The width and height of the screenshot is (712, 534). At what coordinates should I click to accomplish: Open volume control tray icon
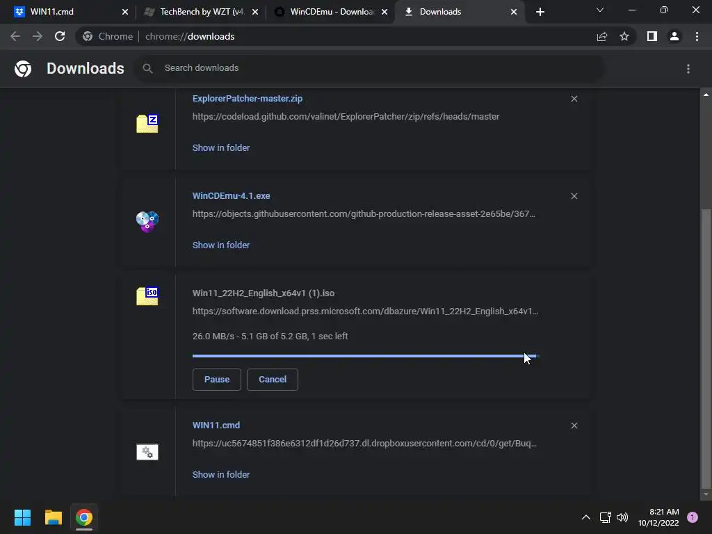pyautogui.click(x=622, y=517)
